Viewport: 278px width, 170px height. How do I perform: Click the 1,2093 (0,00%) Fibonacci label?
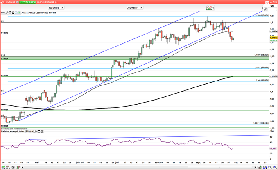[262, 16]
